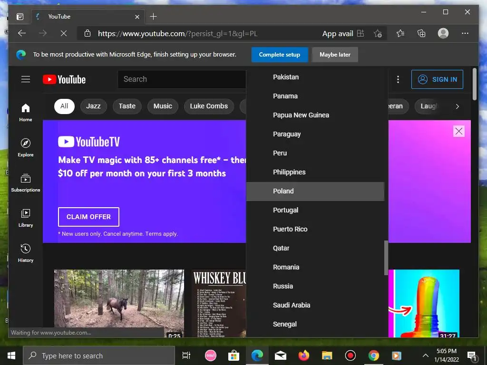Select the Music filter chip

point(163,106)
